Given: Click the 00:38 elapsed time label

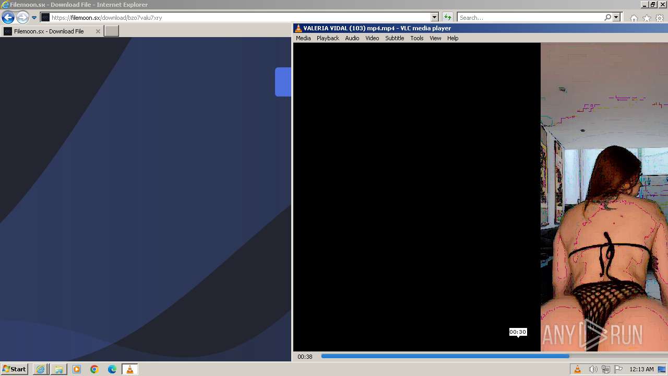Looking at the screenshot, I should [x=305, y=357].
